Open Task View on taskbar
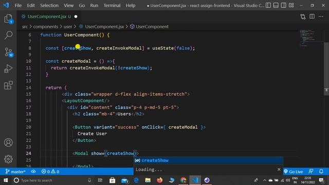The width and height of the screenshot is (329, 185). pos(100,180)
